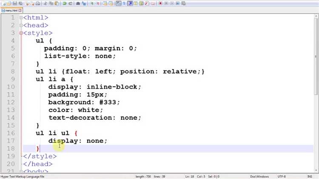Collapse the <head> fold on line 2
This screenshot has height=179, width=319.
21,26
